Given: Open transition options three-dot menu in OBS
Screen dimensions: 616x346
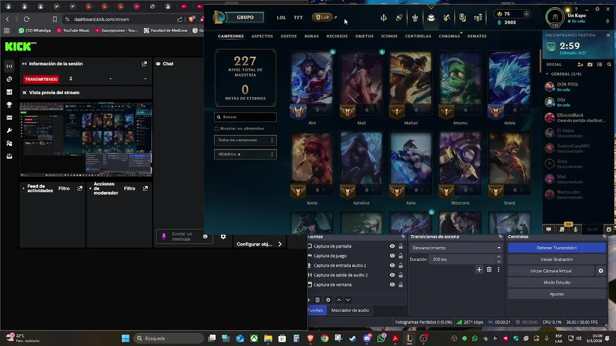Looking at the screenshot, I should (x=499, y=270).
